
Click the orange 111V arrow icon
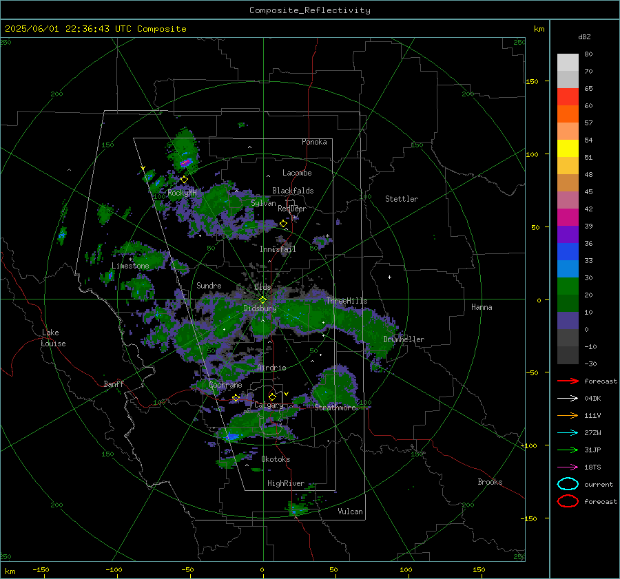568,415
